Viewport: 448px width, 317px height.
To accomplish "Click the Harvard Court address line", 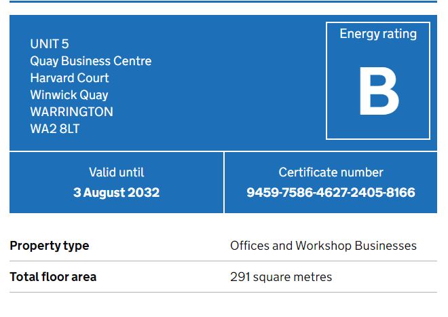I will coord(69,78).
